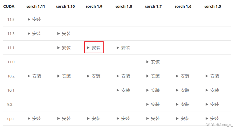Expand 安装 for CUDA 10.1 torch 1.8
Image resolution: width=237 pixels, height=129 pixels.
[x=123, y=90]
